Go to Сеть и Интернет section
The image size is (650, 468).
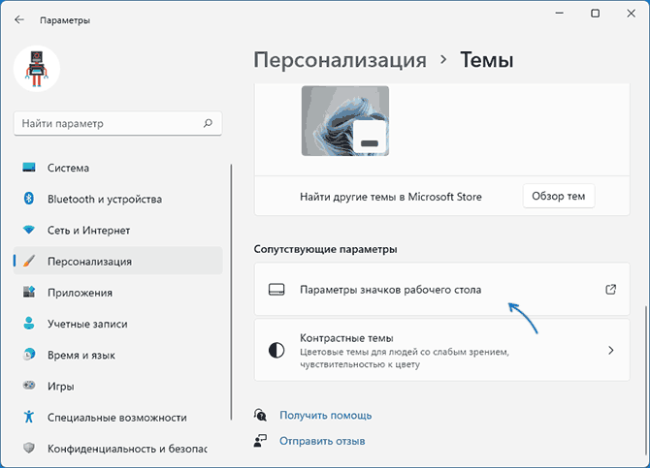click(x=118, y=230)
